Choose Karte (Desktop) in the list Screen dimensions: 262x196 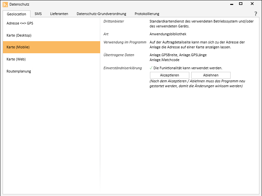click(51, 35)
